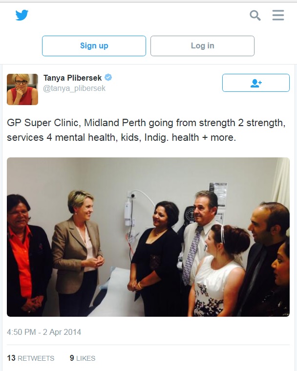Click the Twitter bird logo
297x371 pixels.
[x=22, y=15]
